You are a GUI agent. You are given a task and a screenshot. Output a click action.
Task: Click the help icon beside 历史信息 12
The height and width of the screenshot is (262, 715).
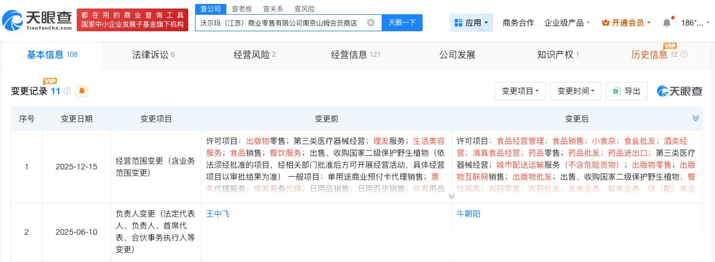(x=684, y=55)
